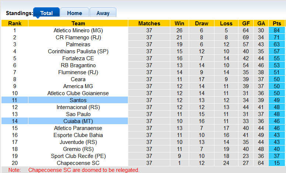Switch to the Total standings tab

(46, 13)
